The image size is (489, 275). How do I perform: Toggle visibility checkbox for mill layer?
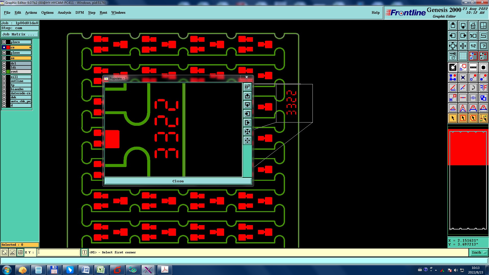click(4, 77)
